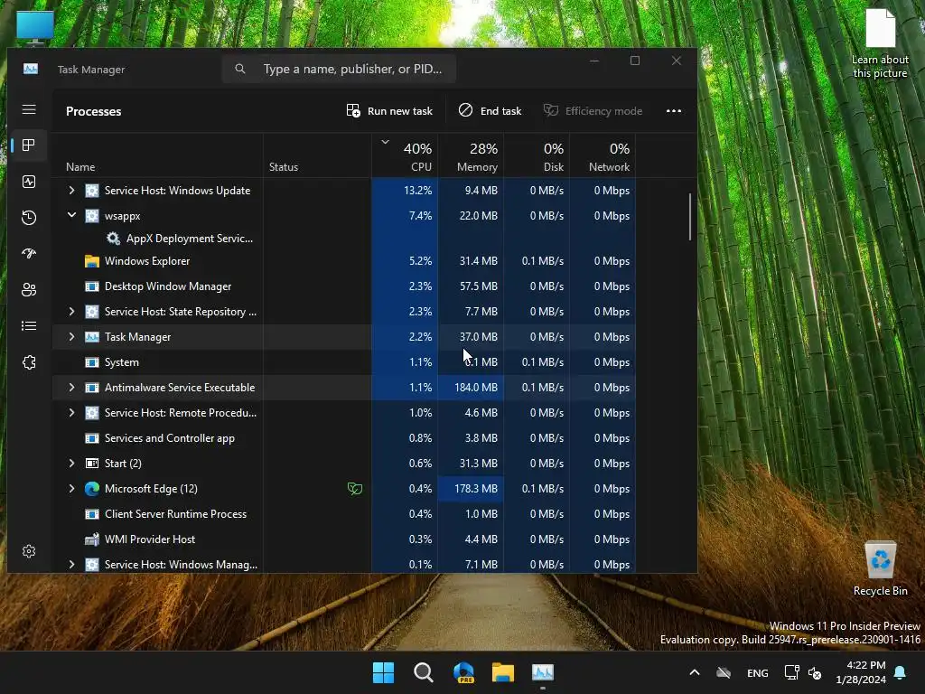Open the Windows Start button on taskbar
Viewport: 925px width, 694px height.
(383, 672)
